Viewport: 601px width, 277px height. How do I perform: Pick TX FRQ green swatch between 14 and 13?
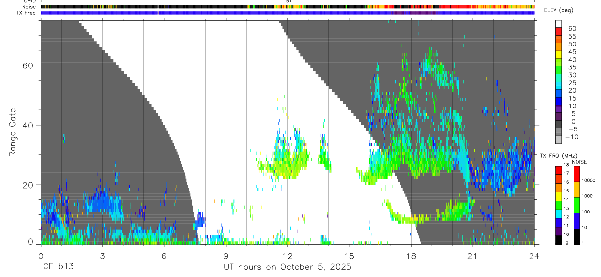point(559,205)
